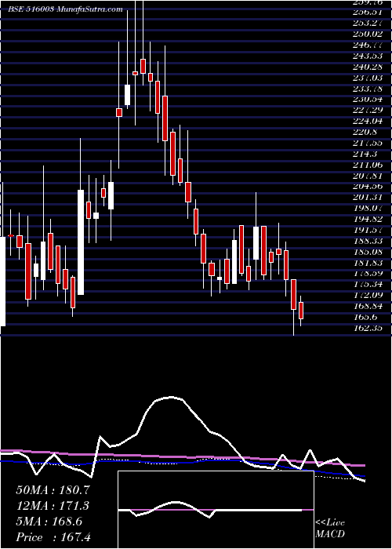Click the Price : 167.4 reading
The width and height of the screenshot is (392, 549).
[53, 537]
